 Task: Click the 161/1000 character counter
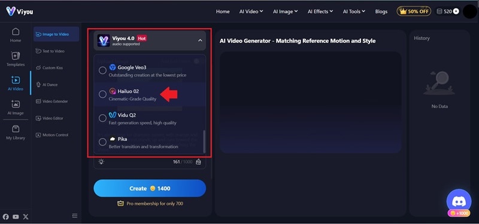pyautogui.click(x=183, y=162)
